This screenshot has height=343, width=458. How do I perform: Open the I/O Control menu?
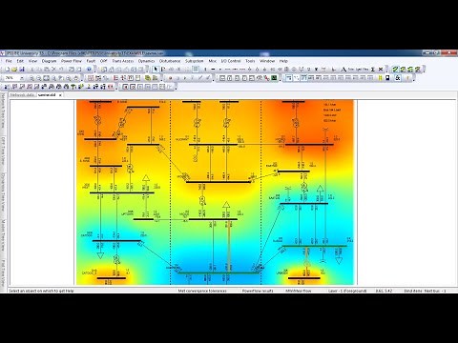[x=231, y=61]
